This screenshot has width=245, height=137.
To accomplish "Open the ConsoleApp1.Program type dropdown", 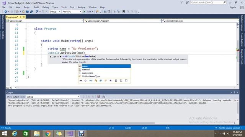I will point(122,21).
